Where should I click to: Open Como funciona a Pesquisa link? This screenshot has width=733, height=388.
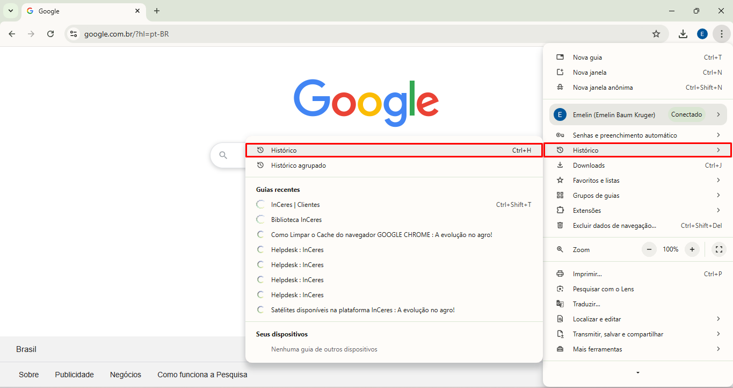202,375
